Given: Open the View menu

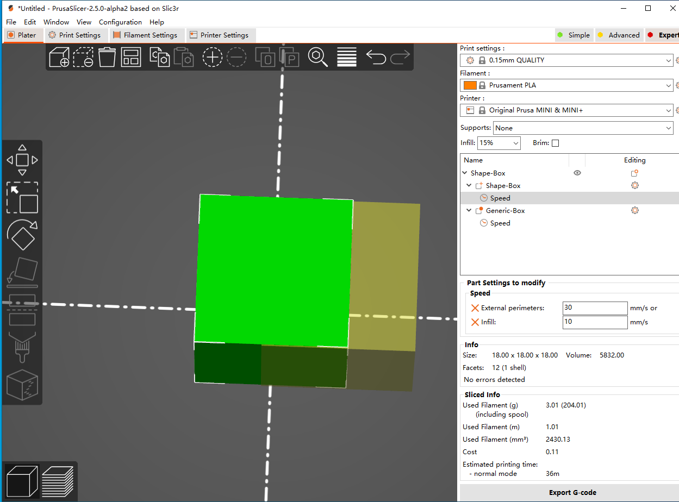Looking at the screenshot, I should pyautogui.click(x=84, y=22).
